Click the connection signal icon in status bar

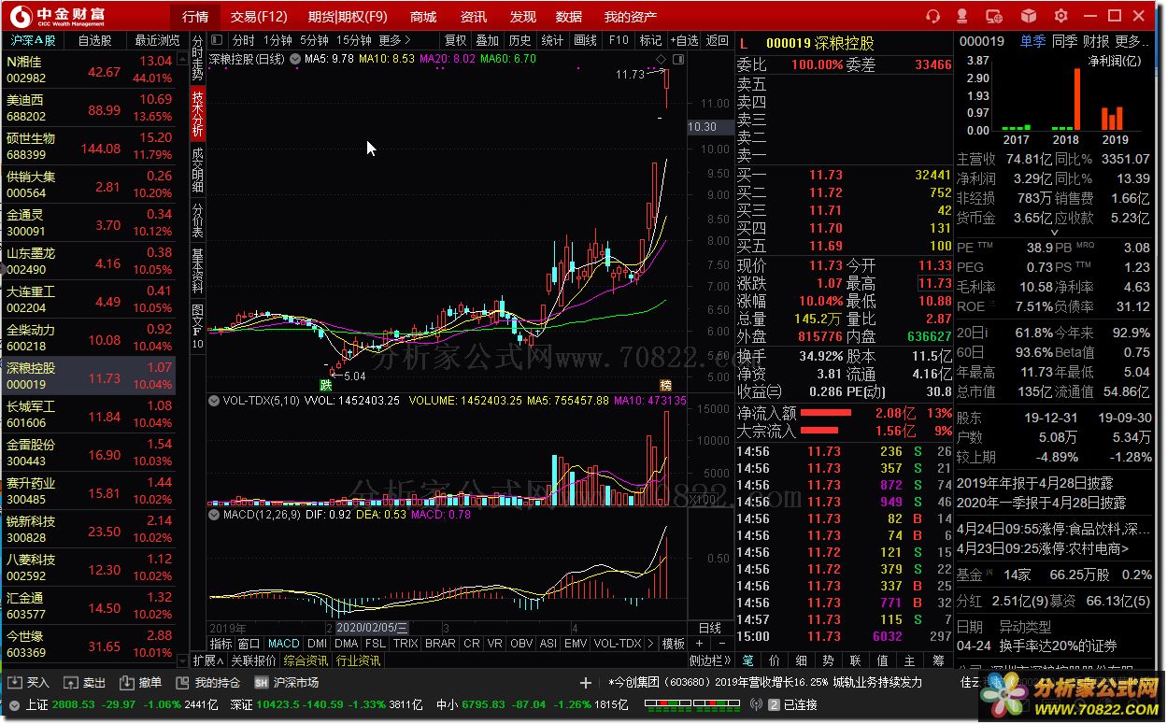758,704
